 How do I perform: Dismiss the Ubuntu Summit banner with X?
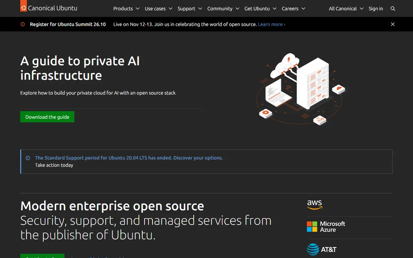point(393,24)
